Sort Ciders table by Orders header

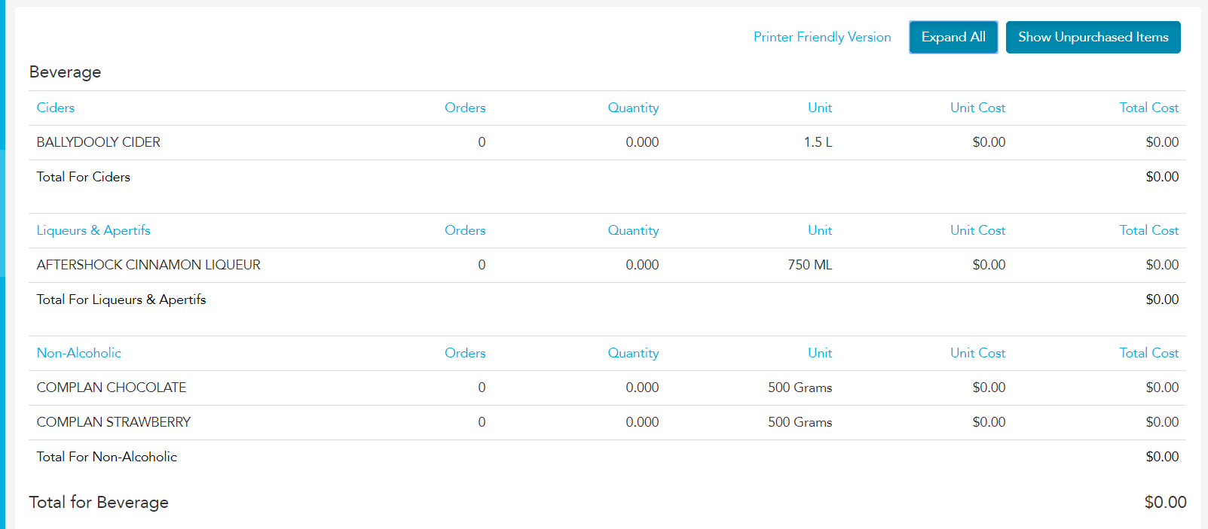coord(465,108)
